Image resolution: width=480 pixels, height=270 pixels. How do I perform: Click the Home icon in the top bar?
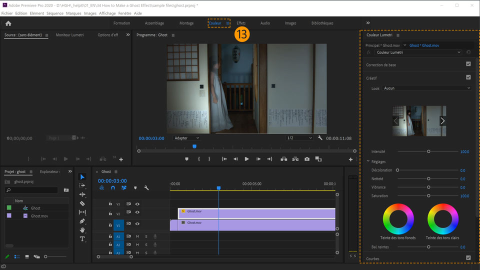click(x=8, y=23)
